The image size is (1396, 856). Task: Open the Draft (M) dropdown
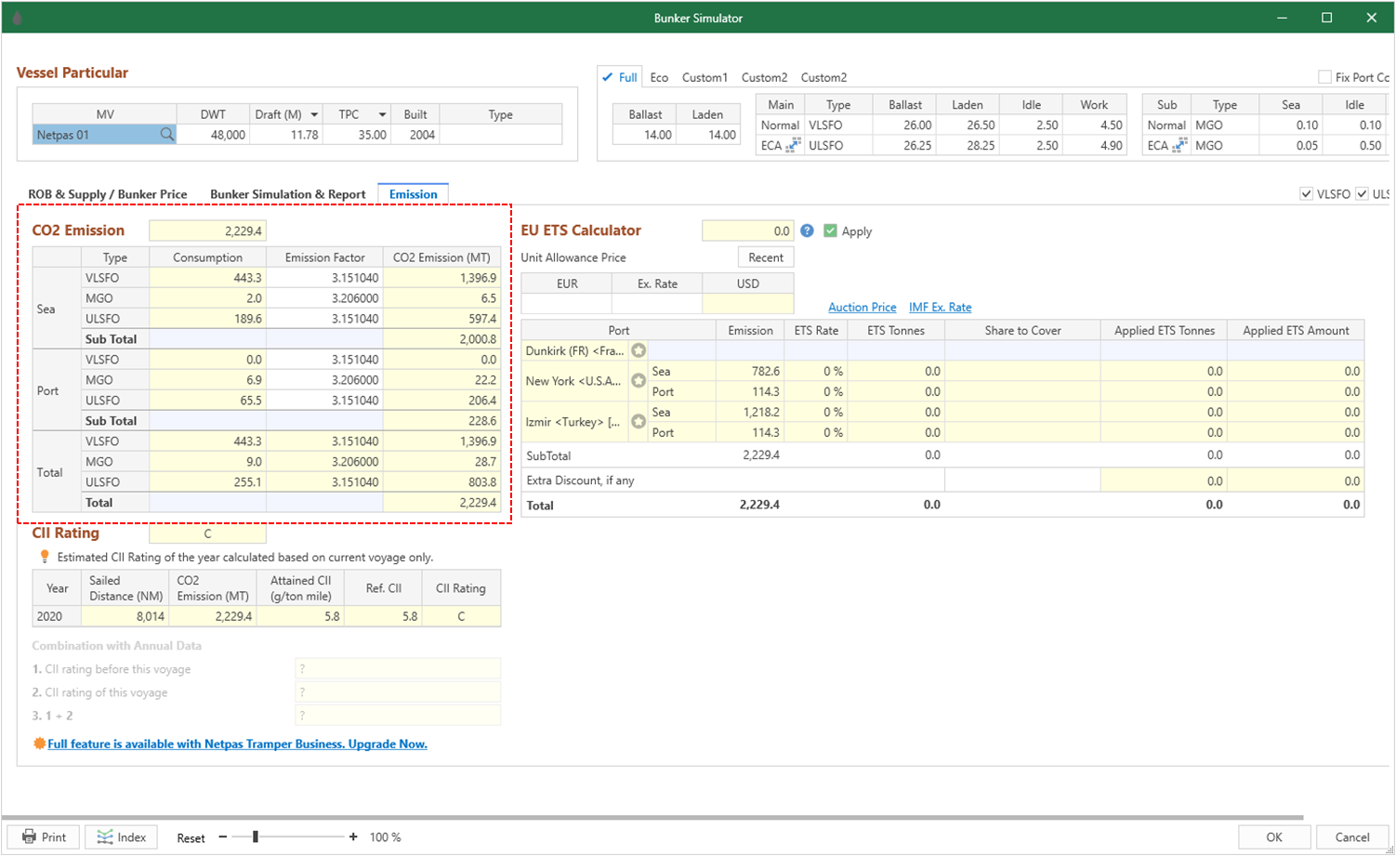click(x=314, y=113)
